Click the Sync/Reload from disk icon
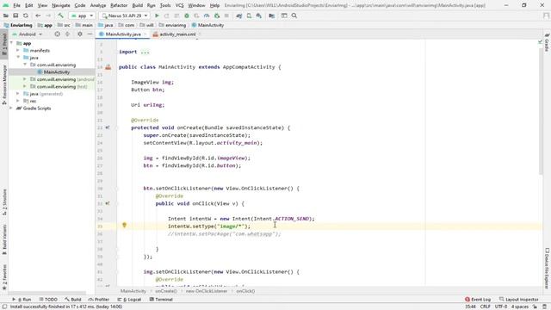Image resolution: width=551 pixels, height=310 pixels. [26, 15]
